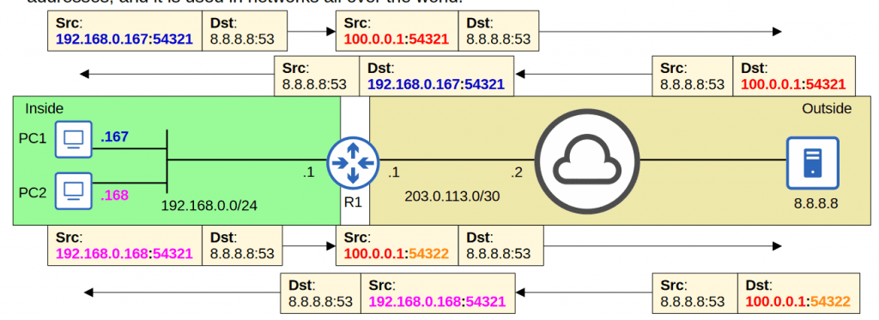Click the Src 192.168.0.168:54321 outbound packet box

coord(125,245)
